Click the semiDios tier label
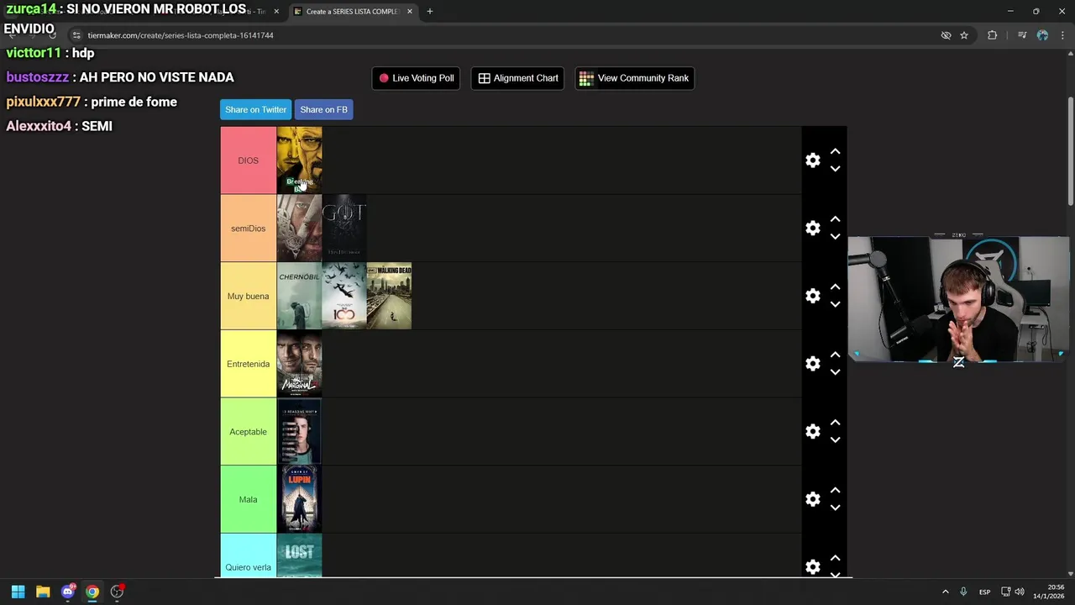Screen dimensions: 1075x605 248,229
